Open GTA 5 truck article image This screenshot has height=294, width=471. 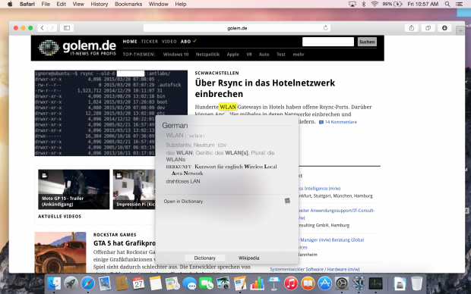pos(60,252)
